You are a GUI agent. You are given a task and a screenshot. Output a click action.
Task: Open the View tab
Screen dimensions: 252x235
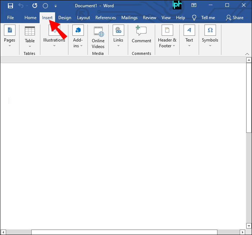166,18
